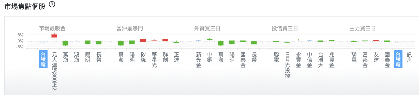Click 聯電 label in 投信買三日 group
Viewport: 419px width, 95px height.
coord(276,57)
